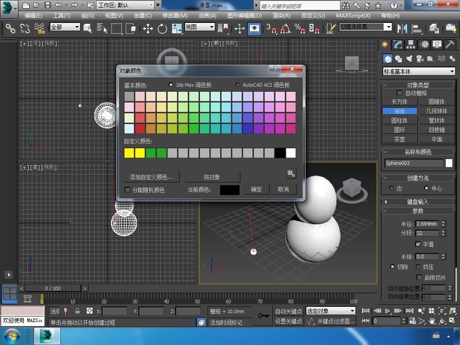Select the 边 creation method radio

point(391,188)
